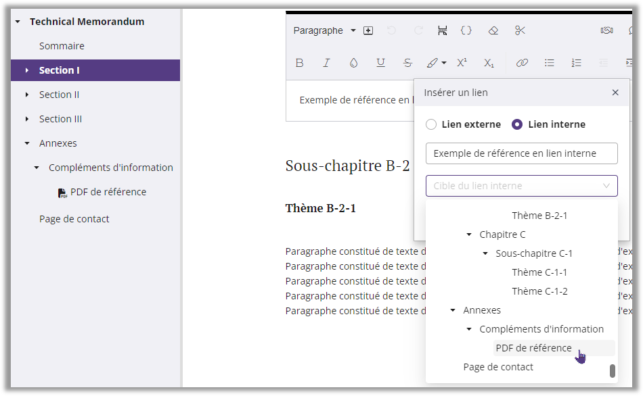643x396 pixels.
Task: Apply italic formatting
Action: (326, 63)
